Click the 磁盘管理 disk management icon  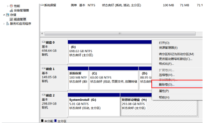(x=11, y=19)
